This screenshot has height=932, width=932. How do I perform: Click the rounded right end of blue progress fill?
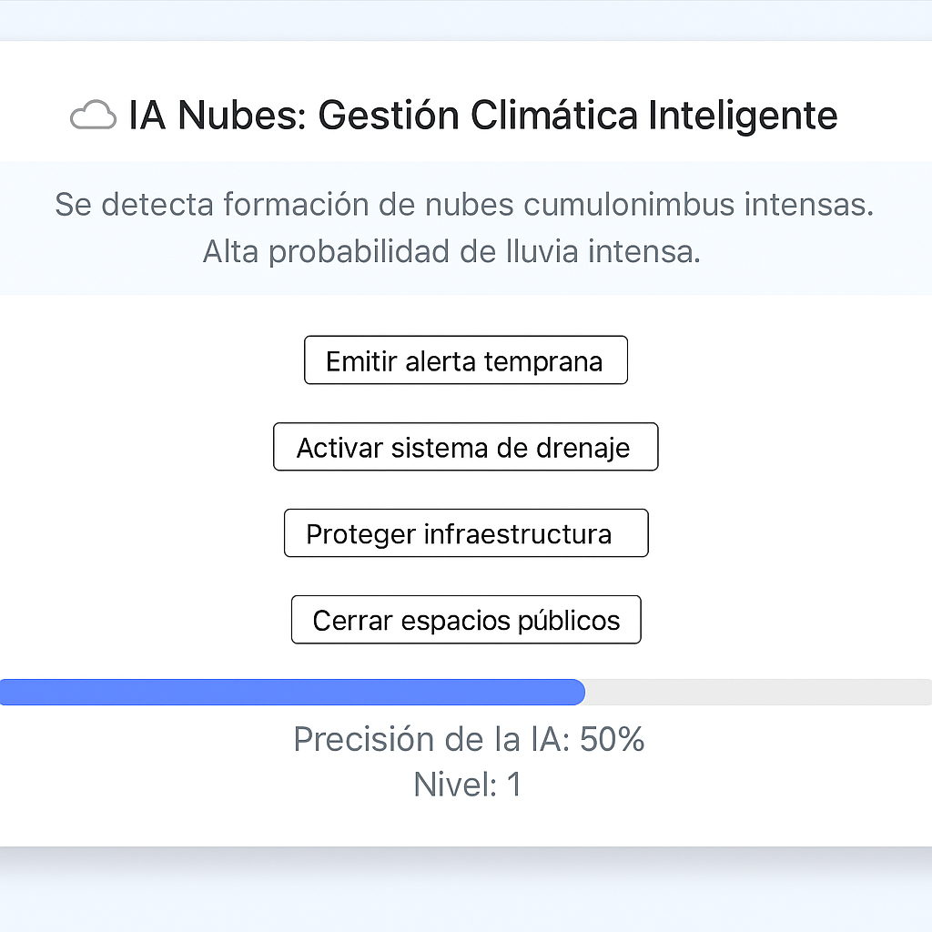(577, 693)
